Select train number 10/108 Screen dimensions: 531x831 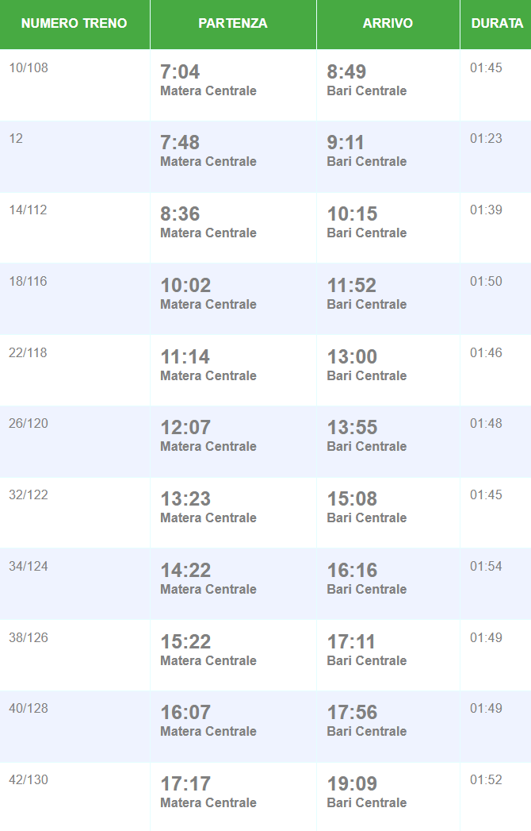point(29,68)
